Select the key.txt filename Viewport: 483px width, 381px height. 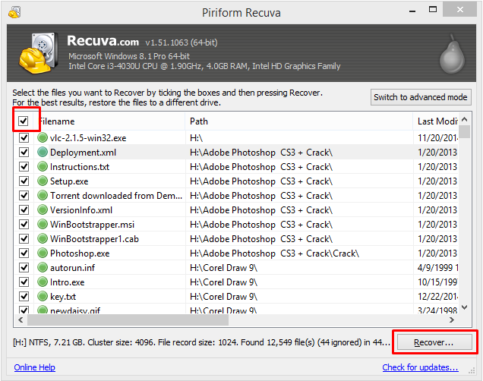pyautogui.click(x=63, y=297)
